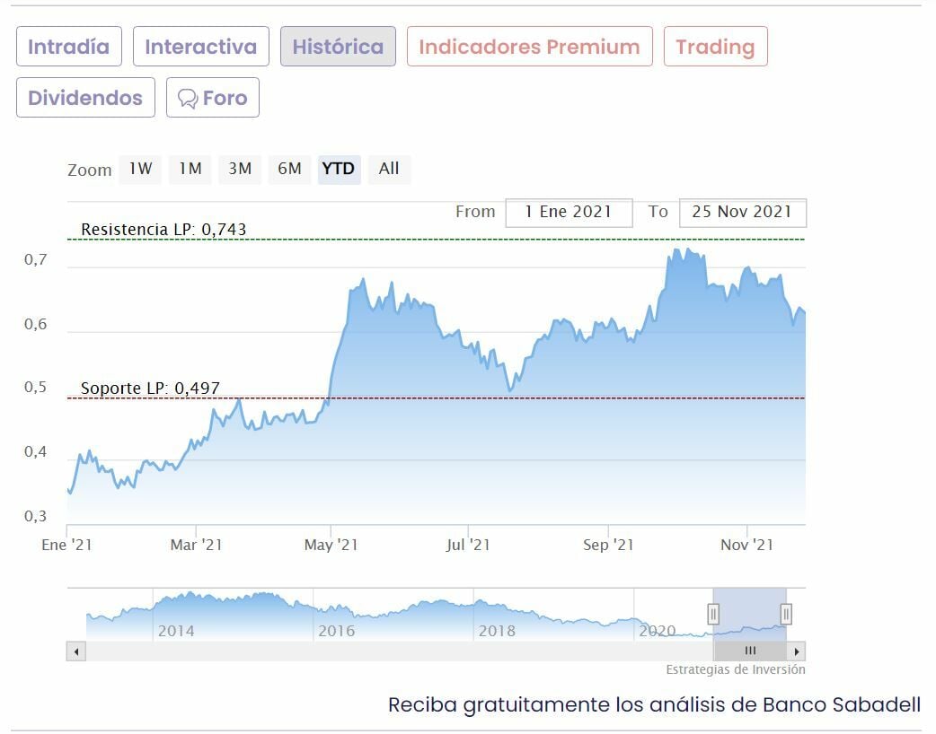The height and width of the screenshot is (734, 936).
Task: Open the Dividendos section
Action: pyautogui.click(x=85, y=98)
